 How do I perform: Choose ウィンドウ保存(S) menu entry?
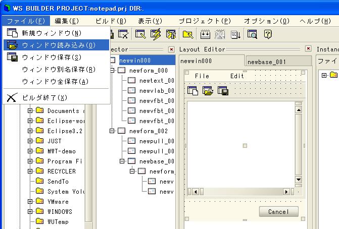pyautogui.click(x=56, y=57)
